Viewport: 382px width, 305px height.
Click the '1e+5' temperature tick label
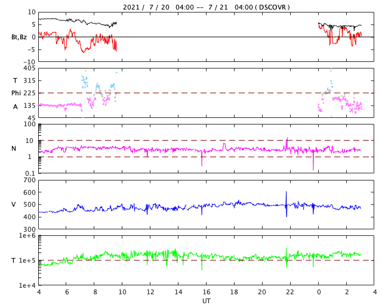click(27, 260)
